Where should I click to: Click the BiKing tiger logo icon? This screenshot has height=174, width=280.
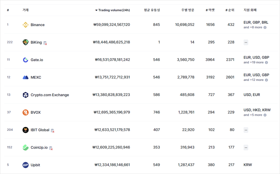click(x=26, y=42)
